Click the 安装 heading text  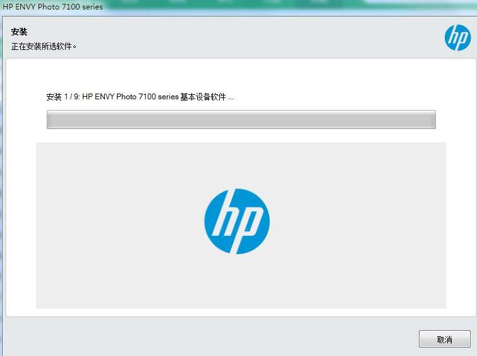tap(19, 32)
